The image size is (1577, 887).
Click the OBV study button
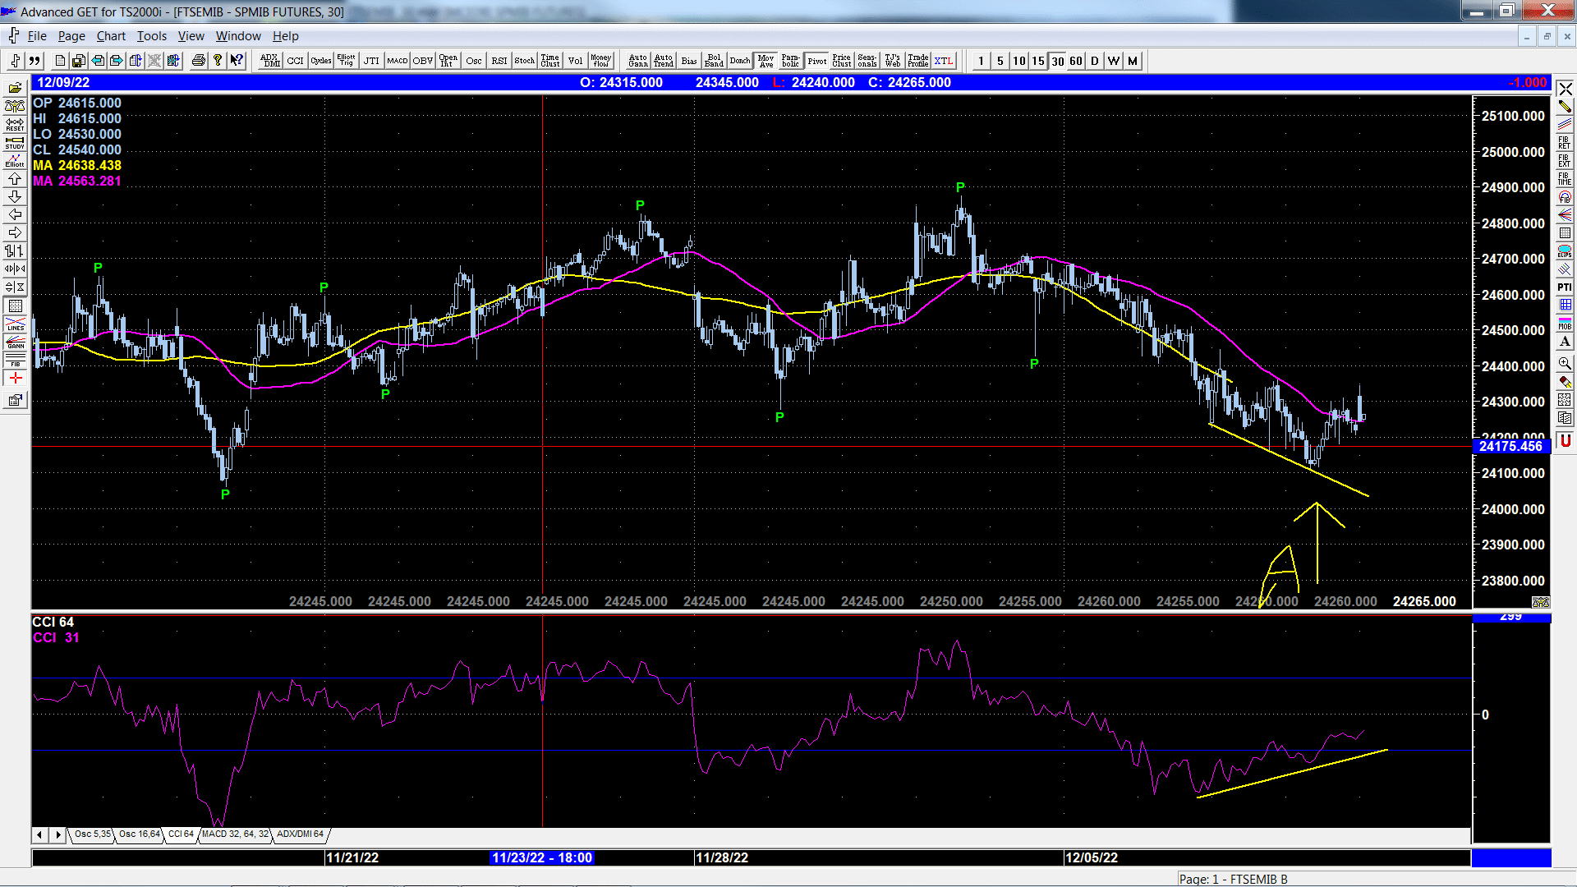423,61
